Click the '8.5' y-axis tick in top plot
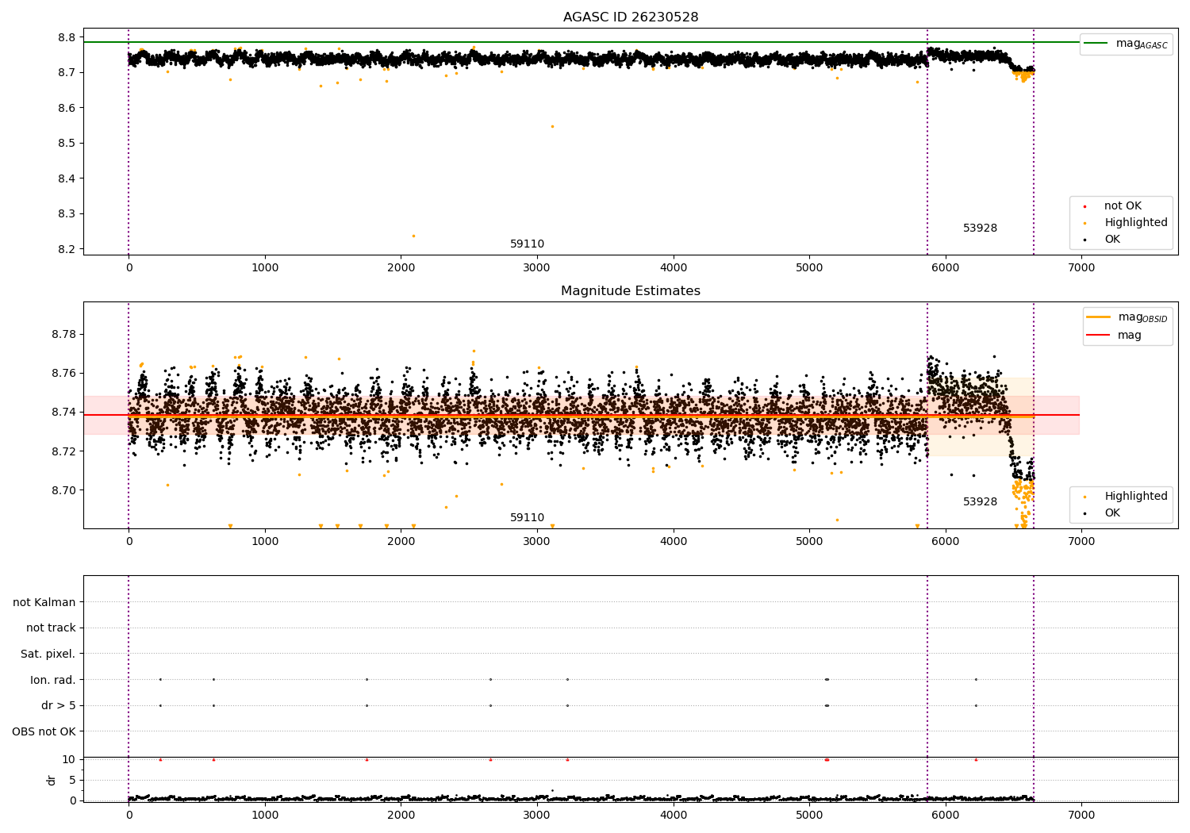Viewport: 1190px width, 833px height. [x=67, y=144]
